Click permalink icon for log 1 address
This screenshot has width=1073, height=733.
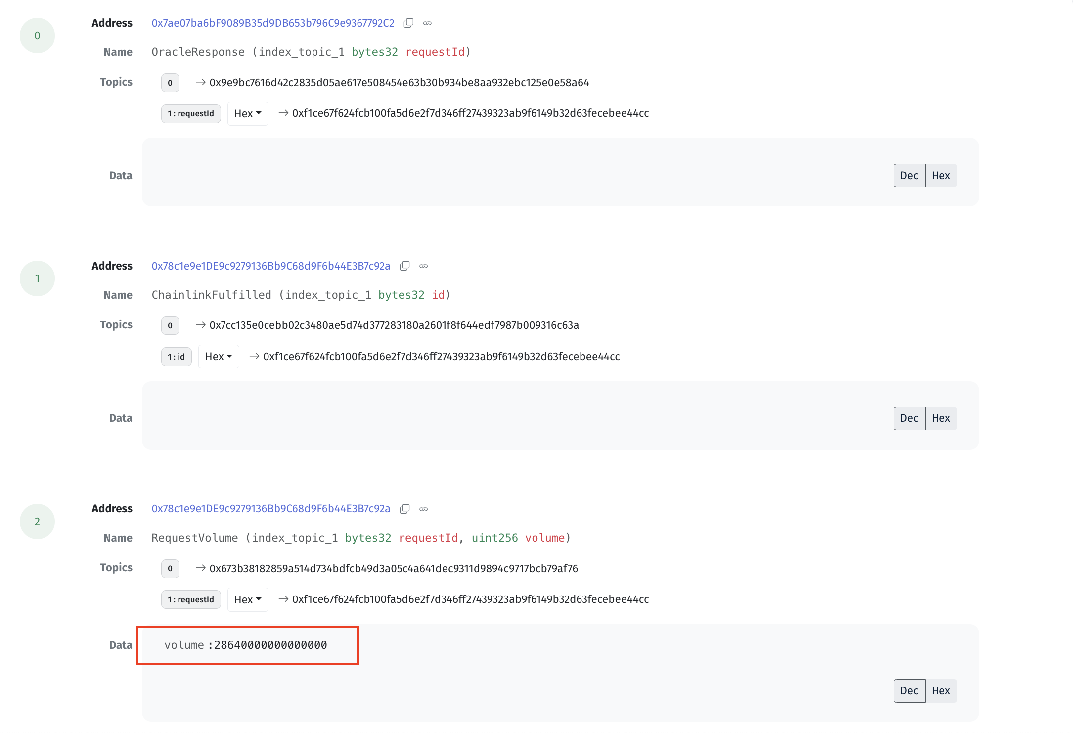[x=423, y=266]
